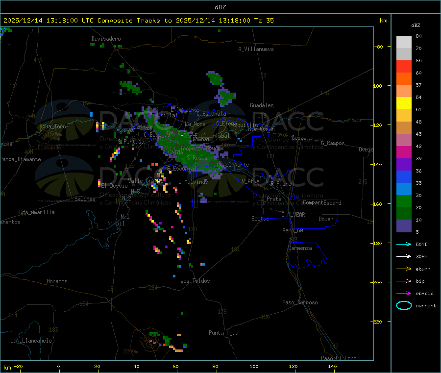The width and height of the screenshot is (441, 373).
Task: Click the magenta eb+bip arrow symbol
Action: pyautogui.click(x=404, y=293)
